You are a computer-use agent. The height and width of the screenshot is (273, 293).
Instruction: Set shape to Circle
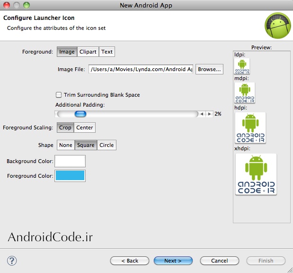click(107, 145)
